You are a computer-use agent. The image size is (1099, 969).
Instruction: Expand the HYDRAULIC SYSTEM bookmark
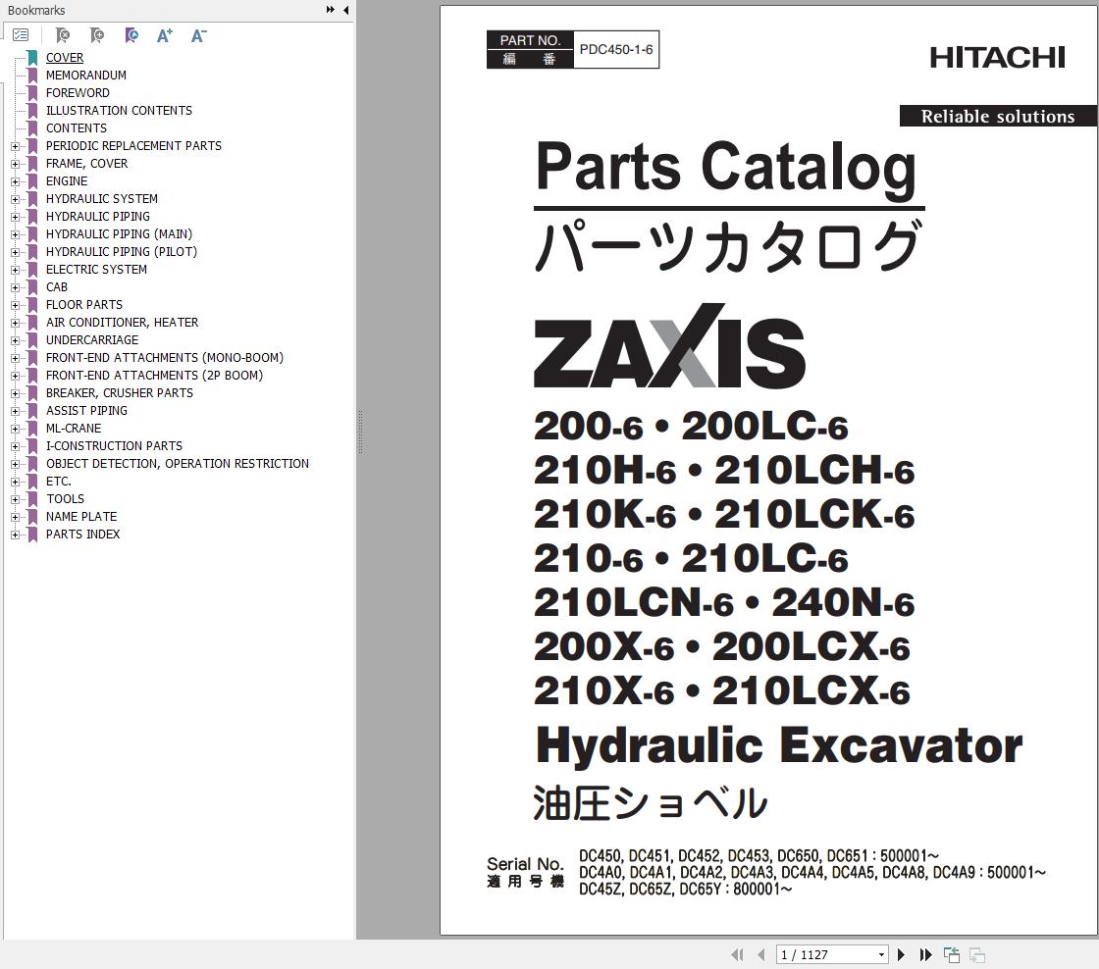pyautogui.click(x=16, y=199)
